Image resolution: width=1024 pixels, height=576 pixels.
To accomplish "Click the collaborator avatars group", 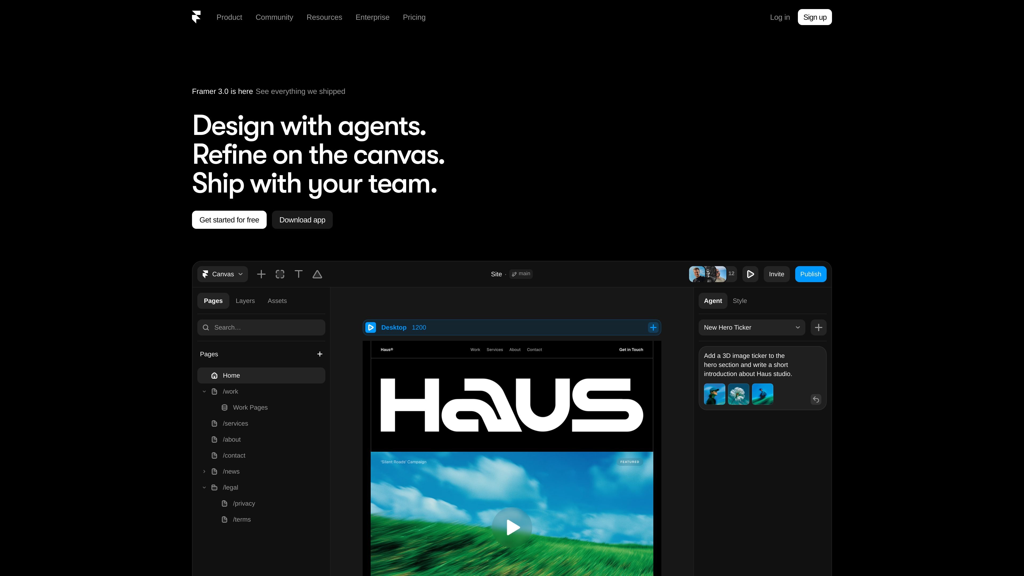I will (x=712, y=274).
